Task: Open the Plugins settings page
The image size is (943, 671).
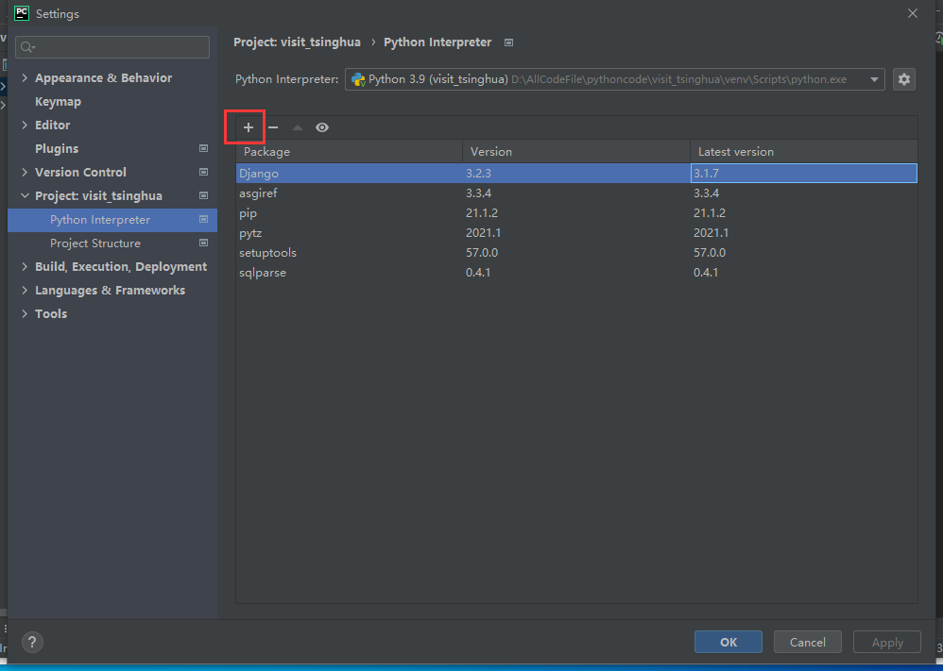Action: [57, 148]
